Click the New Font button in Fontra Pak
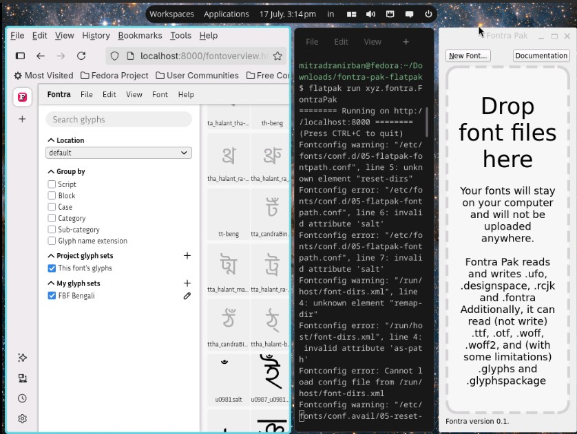 (468, 56)
